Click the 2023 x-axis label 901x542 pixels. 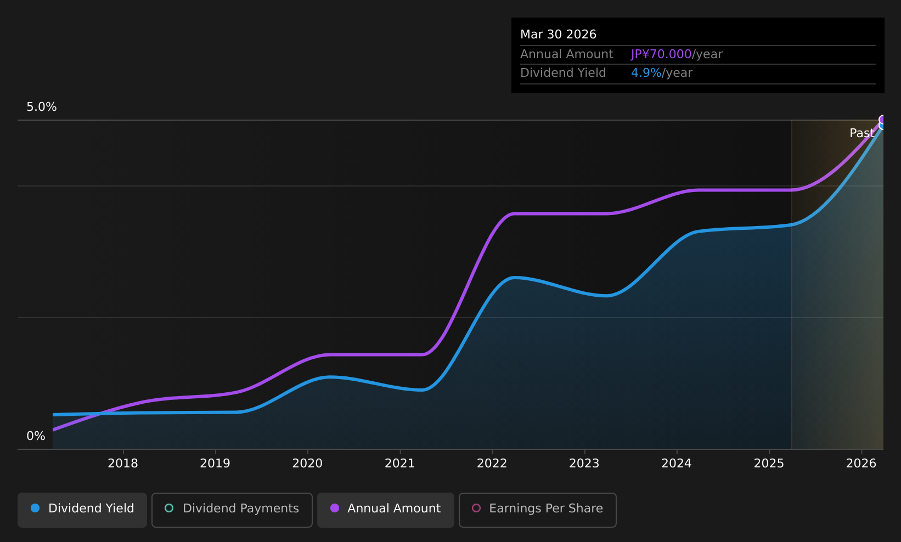[584, 464]
